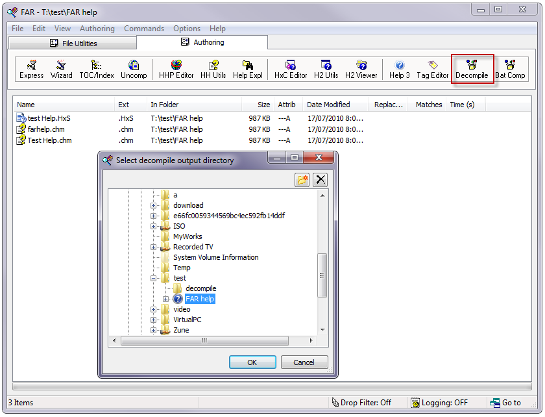This screenshot has width=545, height=417.
Task: Expand the download folder node
Action: click(154, 206)
